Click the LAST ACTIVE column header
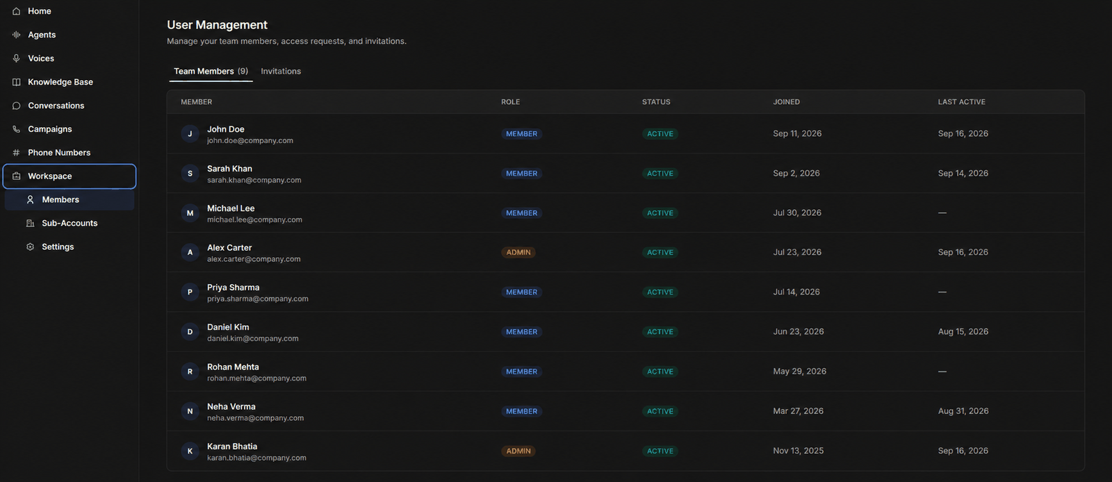This screenshot has width=1112, height=482. click(962, 102)
